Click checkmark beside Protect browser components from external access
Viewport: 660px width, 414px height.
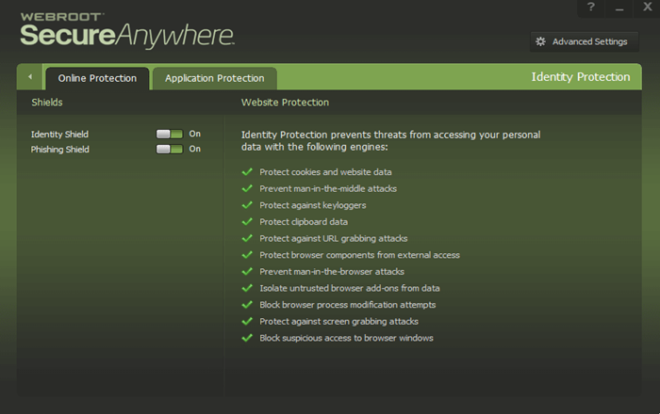point(247,255)
